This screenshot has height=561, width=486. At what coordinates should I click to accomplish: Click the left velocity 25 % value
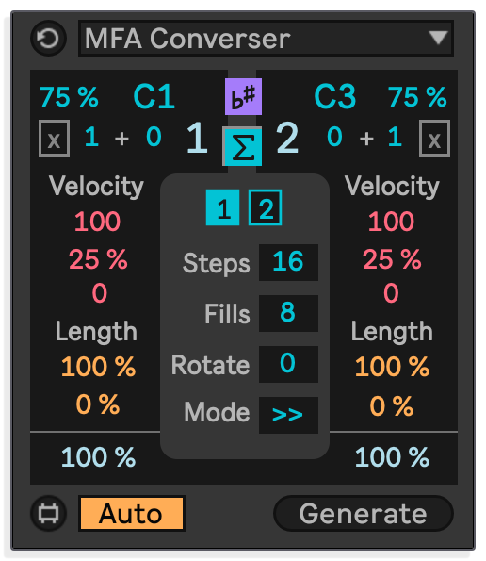(98, 259)
